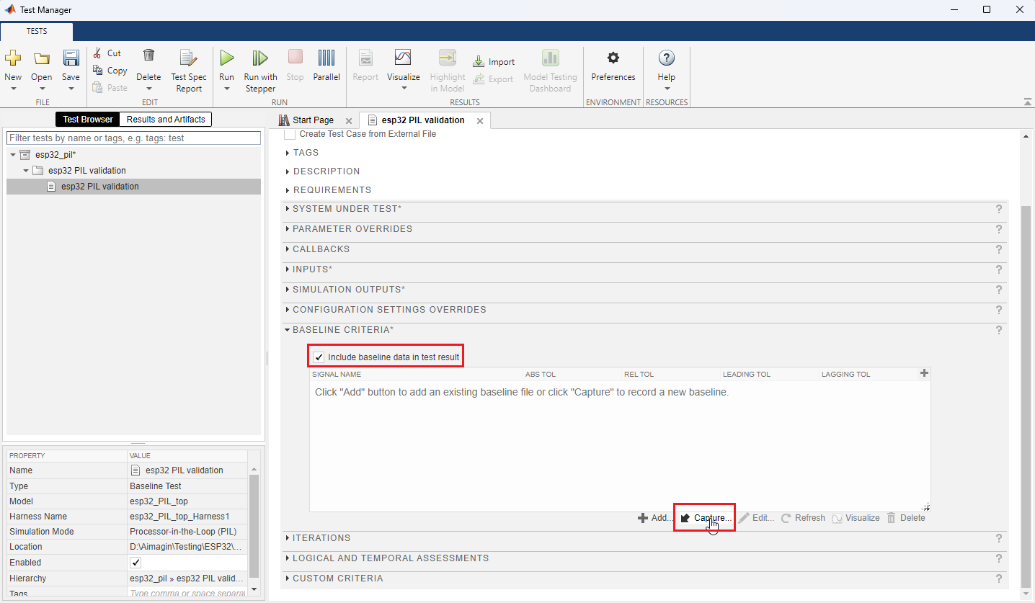Cut the selected test item
Viewport: 1035px width, 603px height.
click(107, 53)
